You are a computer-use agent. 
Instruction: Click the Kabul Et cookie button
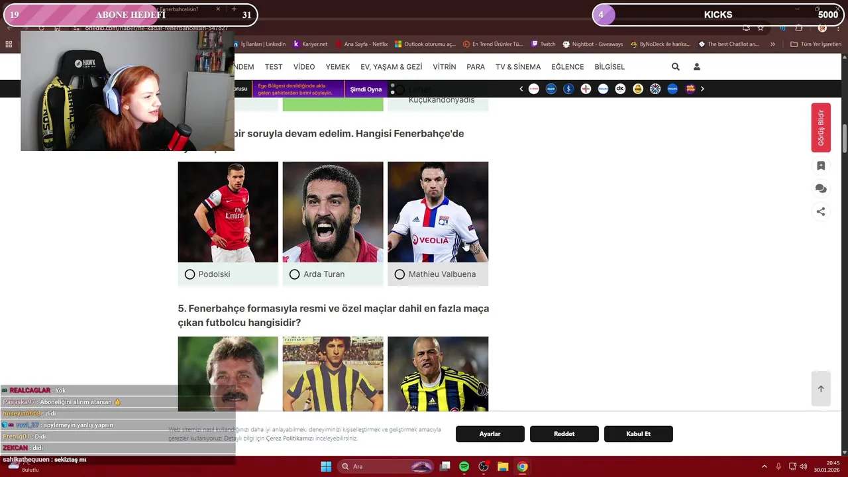point(639,434)
